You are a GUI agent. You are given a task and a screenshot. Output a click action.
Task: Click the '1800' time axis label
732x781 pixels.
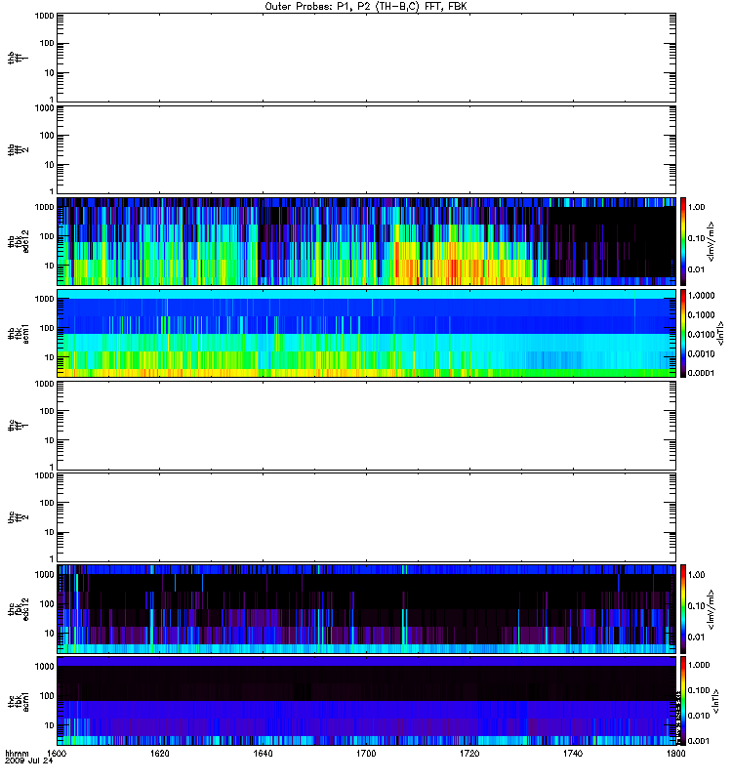(675, 753)
